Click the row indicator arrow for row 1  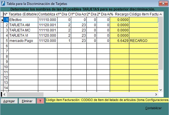(x=2, y=20)
